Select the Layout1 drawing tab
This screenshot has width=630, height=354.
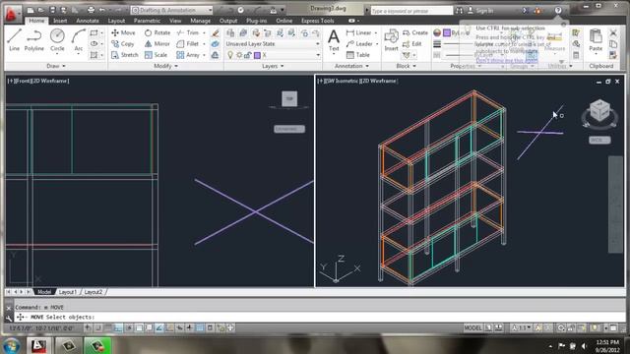pyautogui.click(x=68, y=292)
